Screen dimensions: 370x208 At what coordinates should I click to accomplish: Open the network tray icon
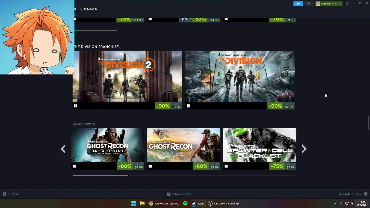(x=347, y=203)
